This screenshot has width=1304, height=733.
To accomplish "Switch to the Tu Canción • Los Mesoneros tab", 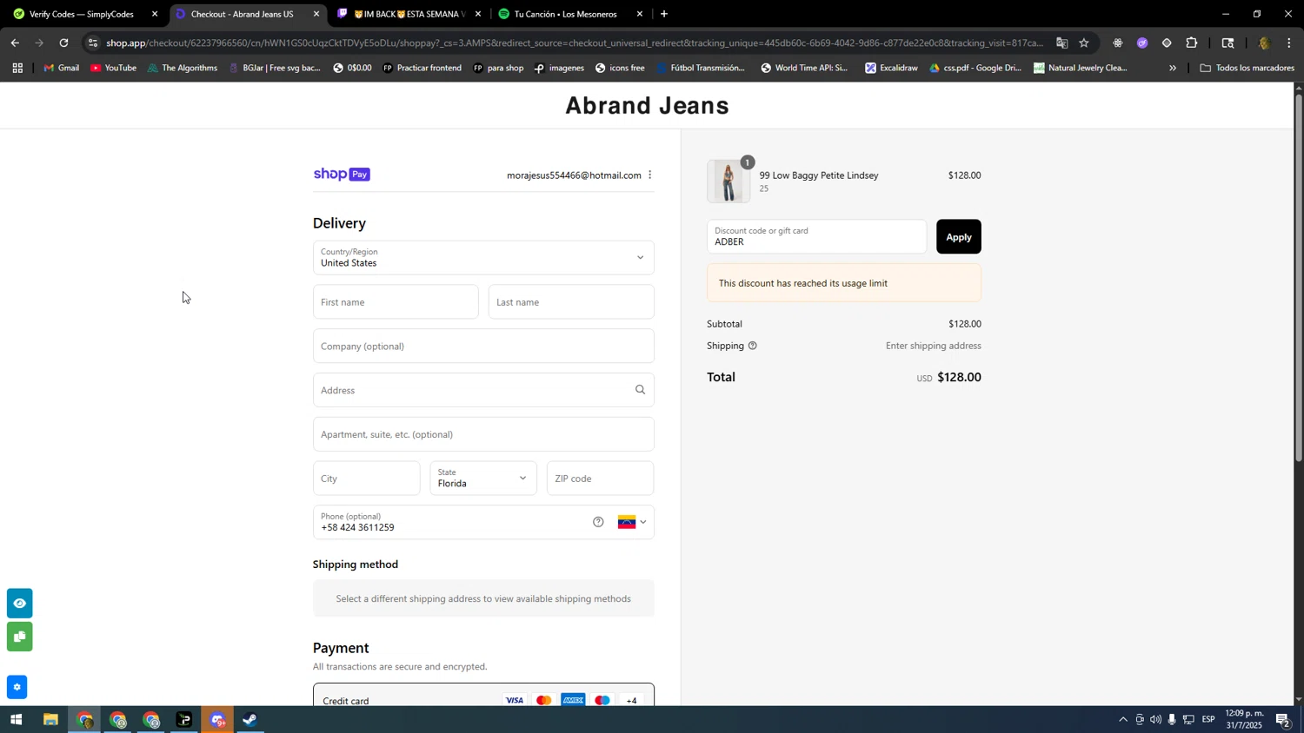I will (565, 14).
